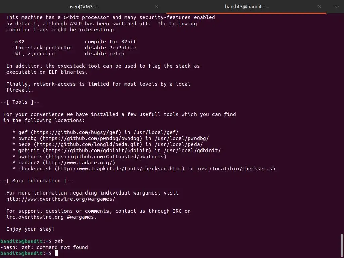Open the overthewire.org/wargames URL
This screenshot has height=258, width=344.
[60, 199]
